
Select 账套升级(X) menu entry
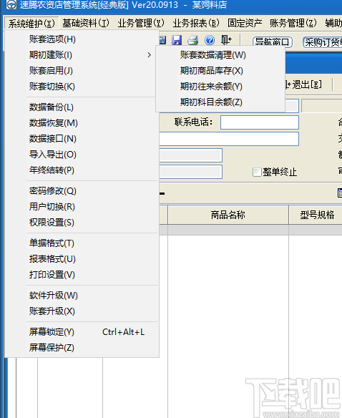82,311
